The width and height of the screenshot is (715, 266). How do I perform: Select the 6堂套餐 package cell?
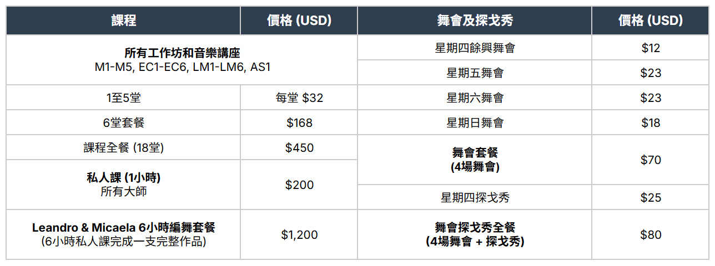[123, 123]
